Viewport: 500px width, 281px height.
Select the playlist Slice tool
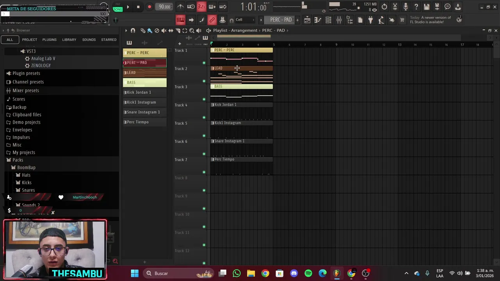[178, 30]
